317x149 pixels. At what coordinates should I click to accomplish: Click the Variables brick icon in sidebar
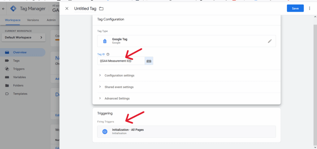pos(7,77)
